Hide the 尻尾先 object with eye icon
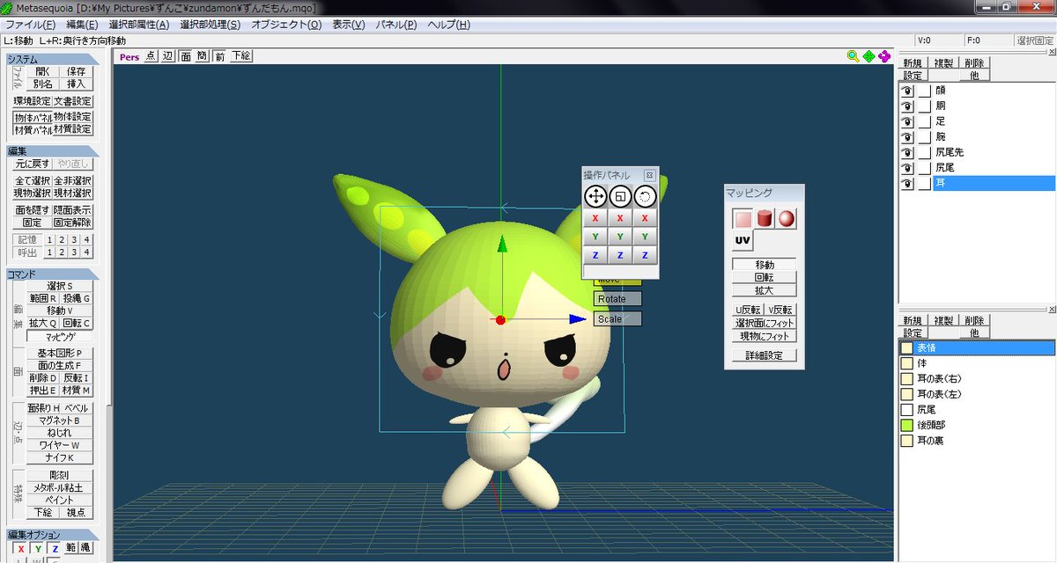The height and width of the screenshot is (563, 1057). click(x=905, y=152)
